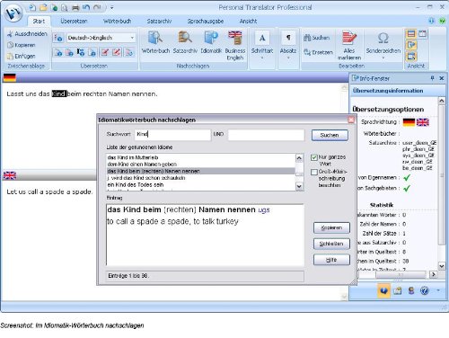Click the help question icon in Info-Fenster bottom

coord(425,290)
